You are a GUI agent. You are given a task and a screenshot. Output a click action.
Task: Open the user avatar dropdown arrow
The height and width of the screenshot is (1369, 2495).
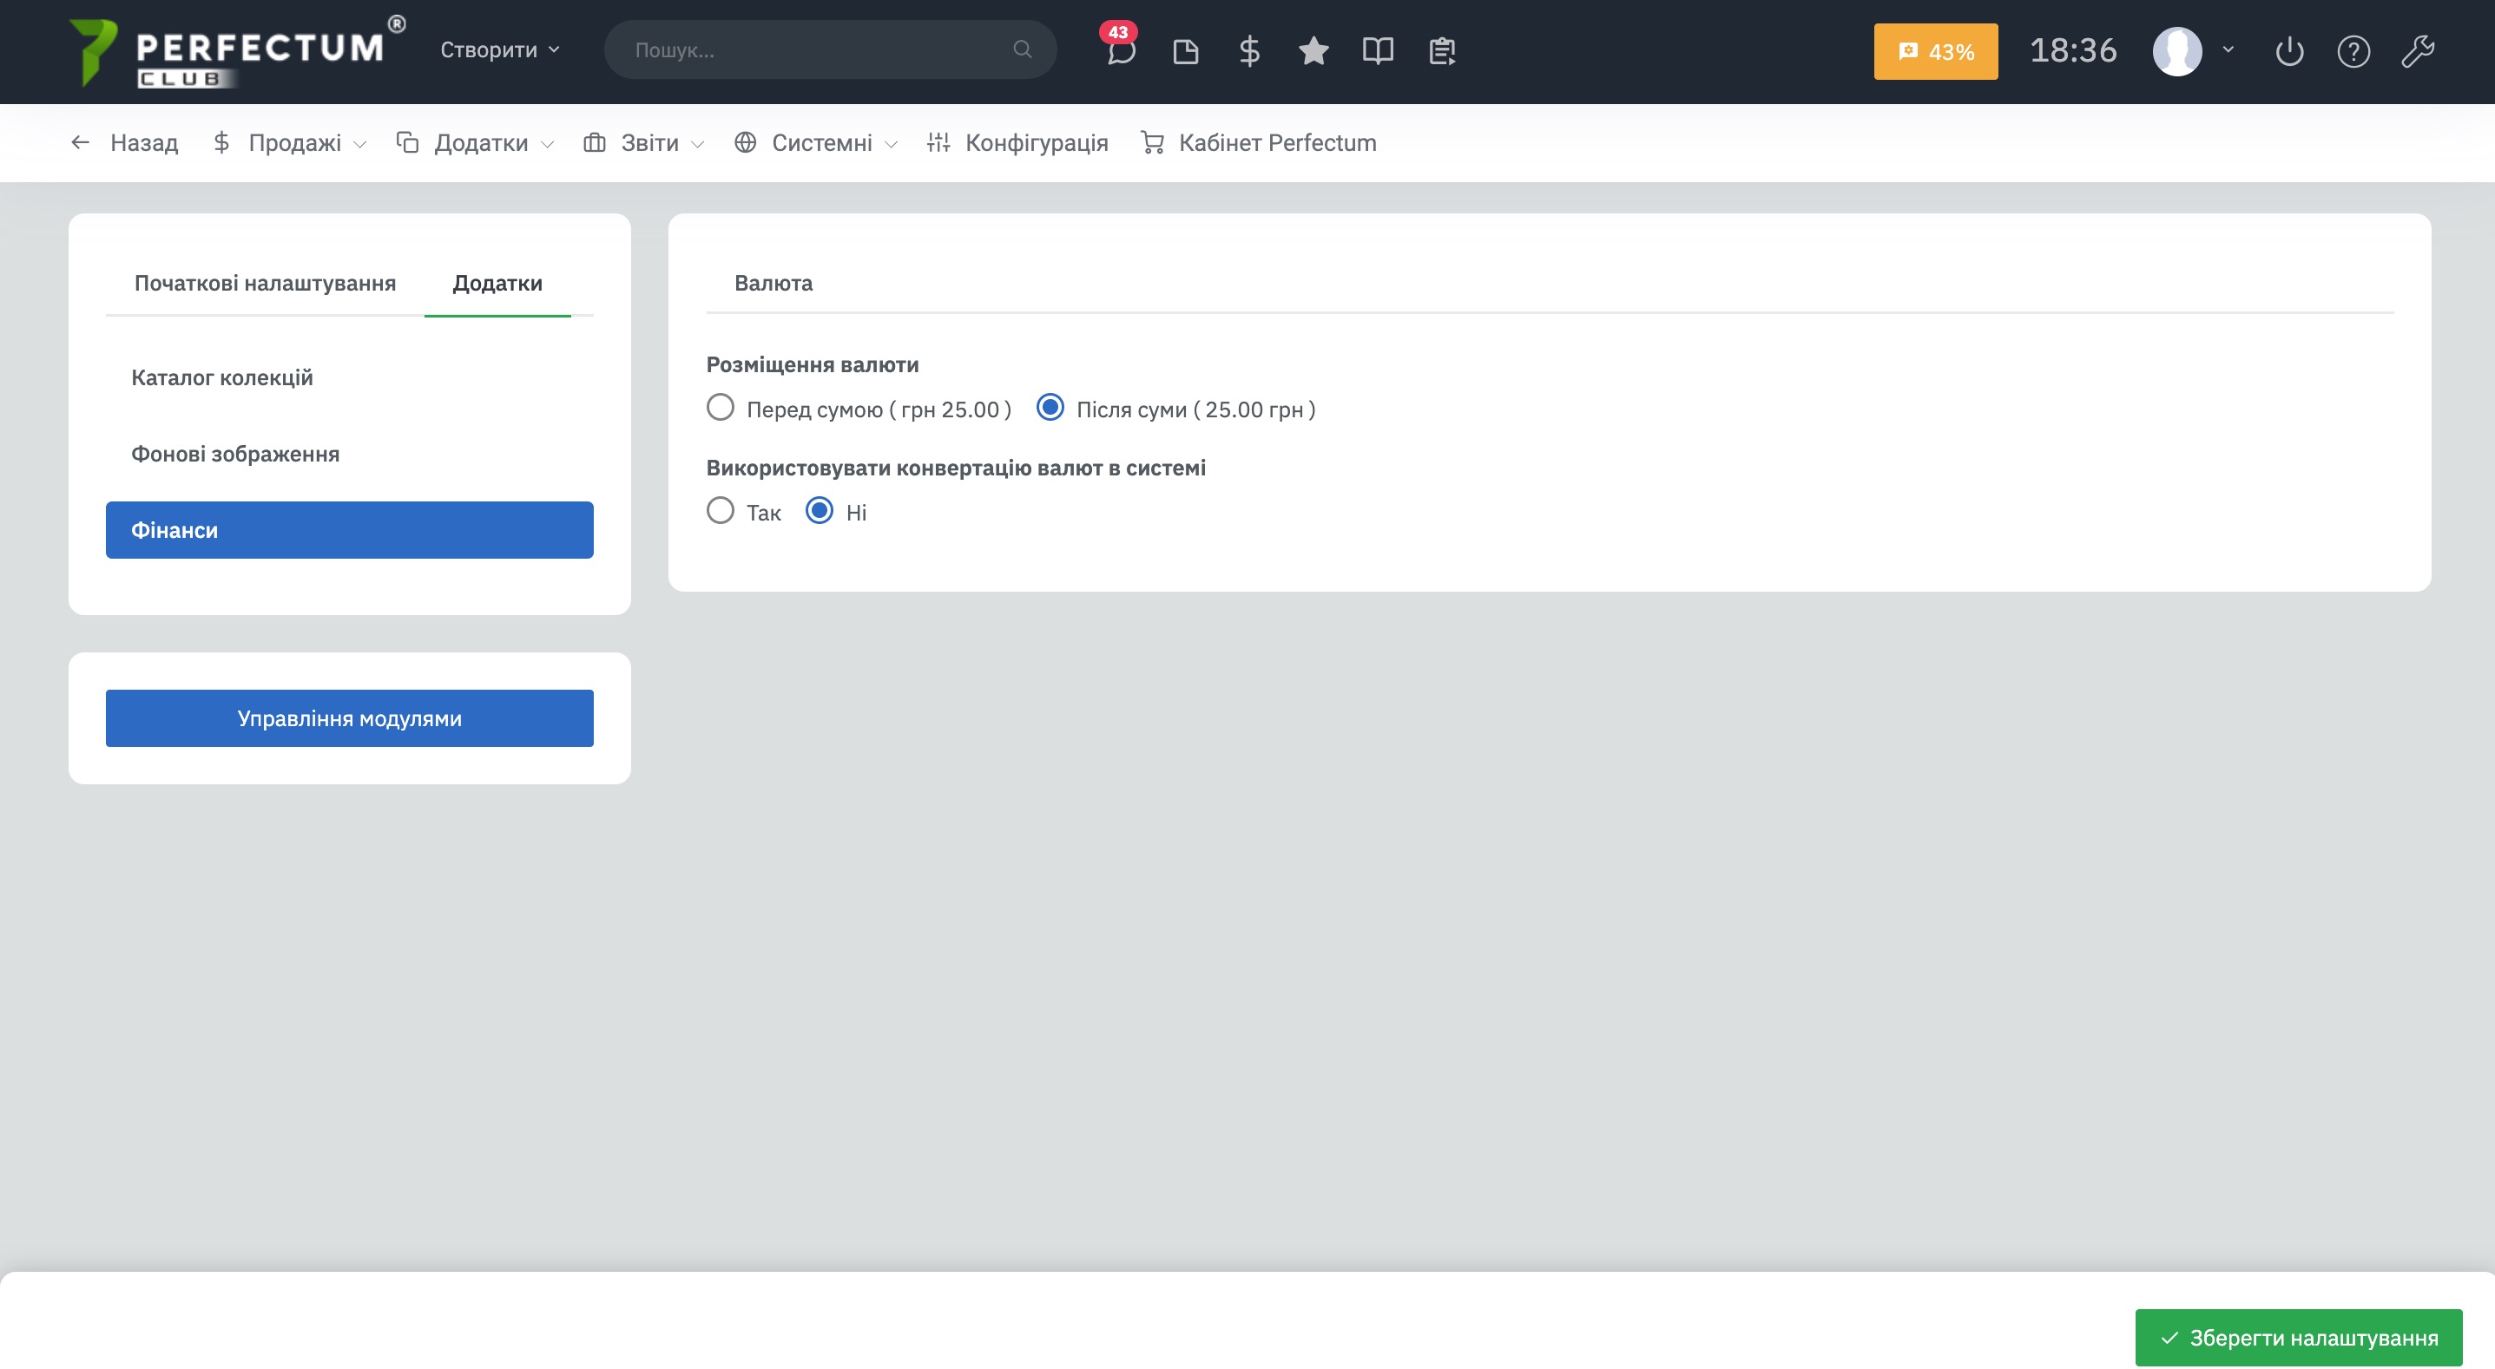[x=2228, y=49]
